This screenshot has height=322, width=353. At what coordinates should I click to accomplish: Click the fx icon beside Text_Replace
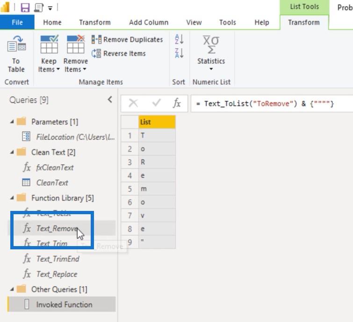pos(27,274)
